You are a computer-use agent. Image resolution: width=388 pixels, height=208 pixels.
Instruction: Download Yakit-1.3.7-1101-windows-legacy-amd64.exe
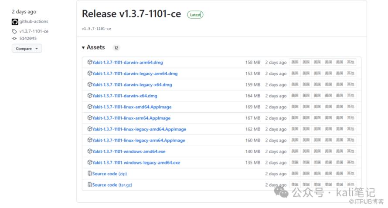tap(136, 162)
